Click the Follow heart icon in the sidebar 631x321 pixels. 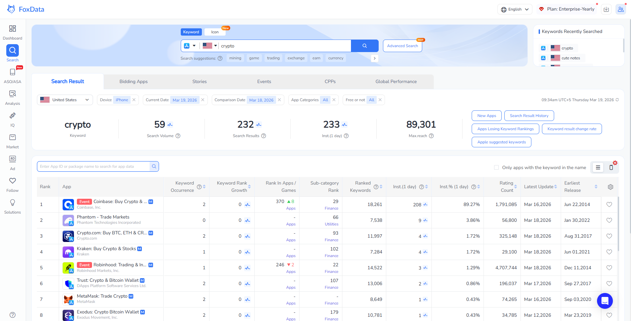pyautogui.click(x=12, y=184)
